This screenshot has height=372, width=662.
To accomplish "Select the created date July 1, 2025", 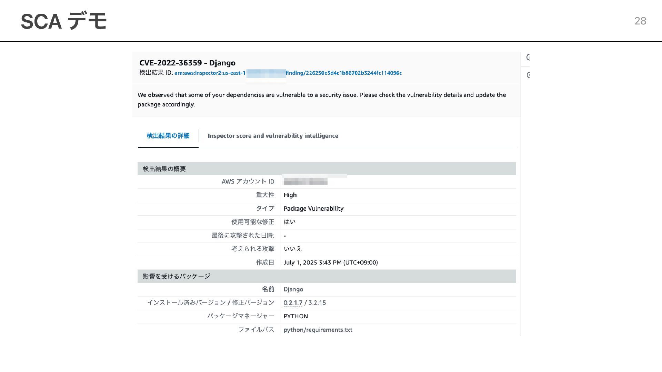I will tap(331, 262).
